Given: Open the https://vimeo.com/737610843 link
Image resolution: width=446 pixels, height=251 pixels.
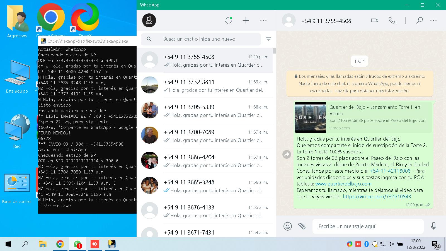Looking at the screenshot, I should (377, 197).
